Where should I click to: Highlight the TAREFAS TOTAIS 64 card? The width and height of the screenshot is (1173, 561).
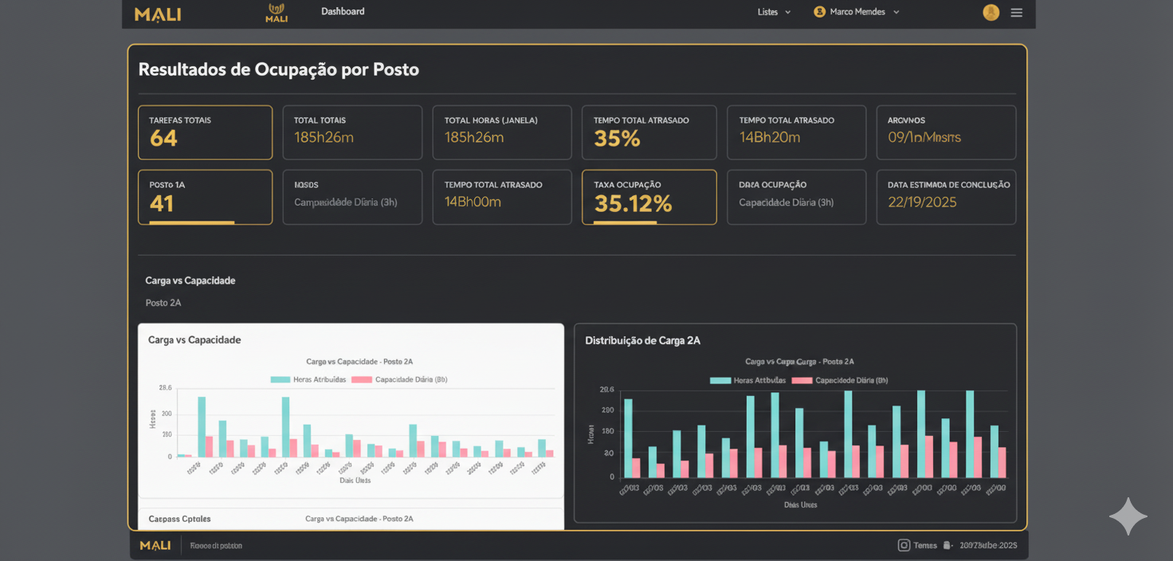pyautogui.click(x=205, y=132)
